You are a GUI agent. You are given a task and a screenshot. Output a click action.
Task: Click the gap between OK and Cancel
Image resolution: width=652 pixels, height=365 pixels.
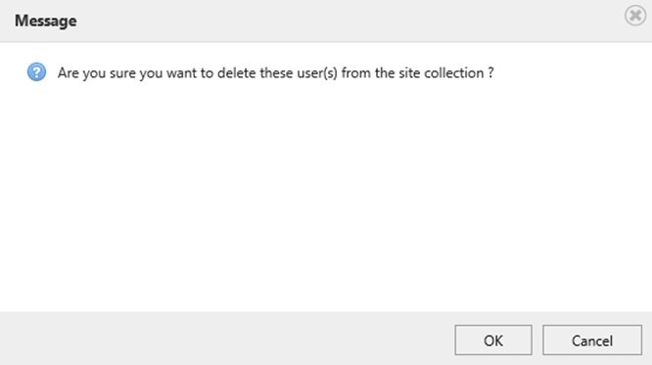537,341
